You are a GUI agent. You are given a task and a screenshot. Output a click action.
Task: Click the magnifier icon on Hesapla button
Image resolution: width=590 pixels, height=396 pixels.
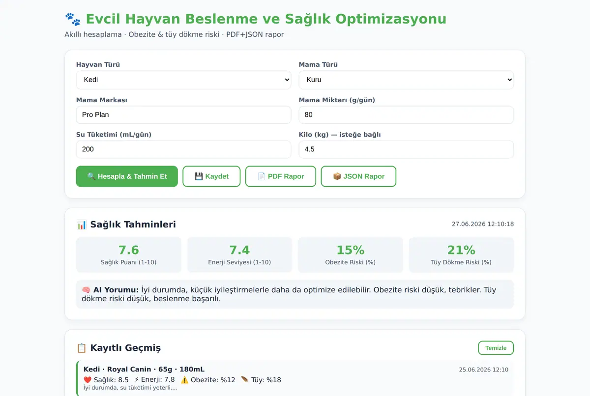(x=91, y=176)
